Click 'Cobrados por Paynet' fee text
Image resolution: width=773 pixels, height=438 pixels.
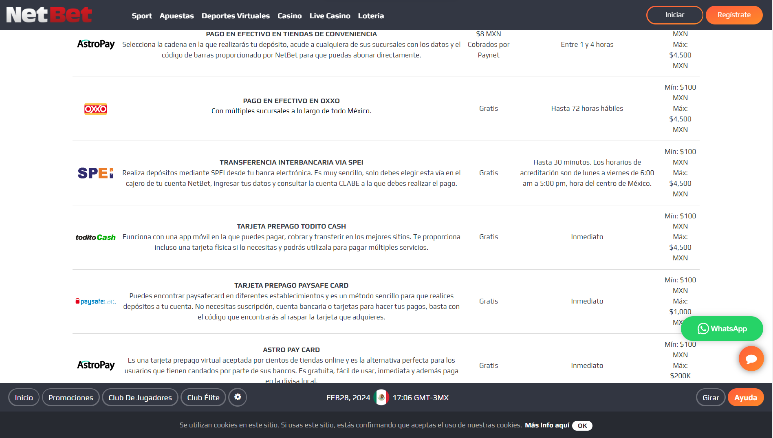489,50
